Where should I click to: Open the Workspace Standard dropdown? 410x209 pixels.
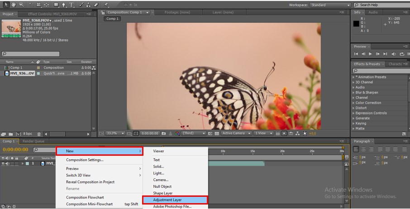330,5
